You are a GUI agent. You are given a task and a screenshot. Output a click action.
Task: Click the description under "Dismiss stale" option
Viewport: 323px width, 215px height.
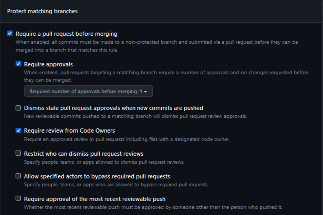(135, 116)
